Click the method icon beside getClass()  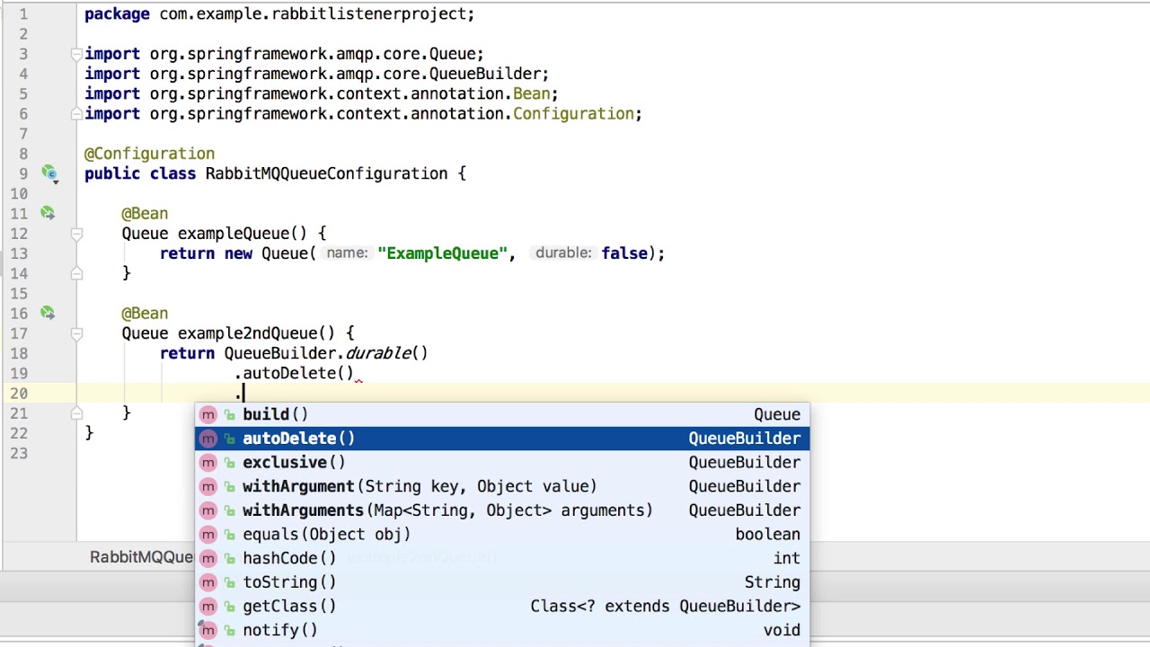208,607
